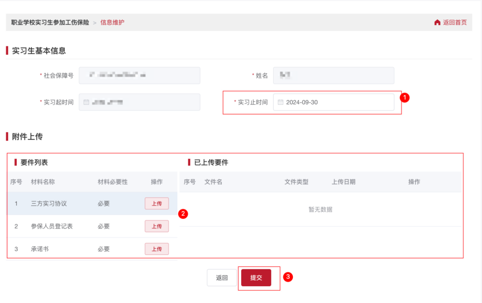Select the 三方实习协议 row name

(49, 204)
